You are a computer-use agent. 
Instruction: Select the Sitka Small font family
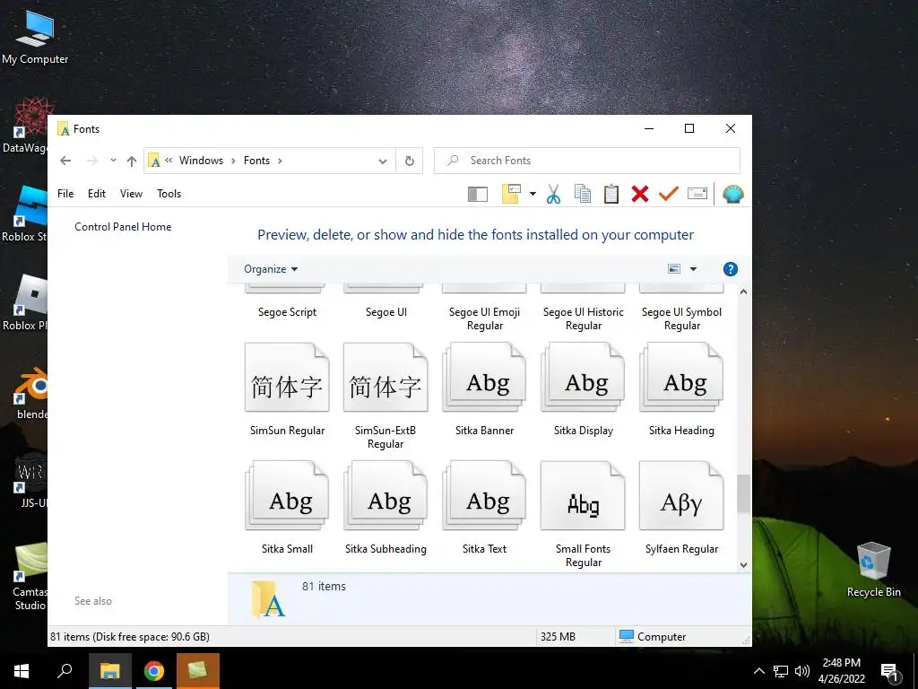click(287, 508)
